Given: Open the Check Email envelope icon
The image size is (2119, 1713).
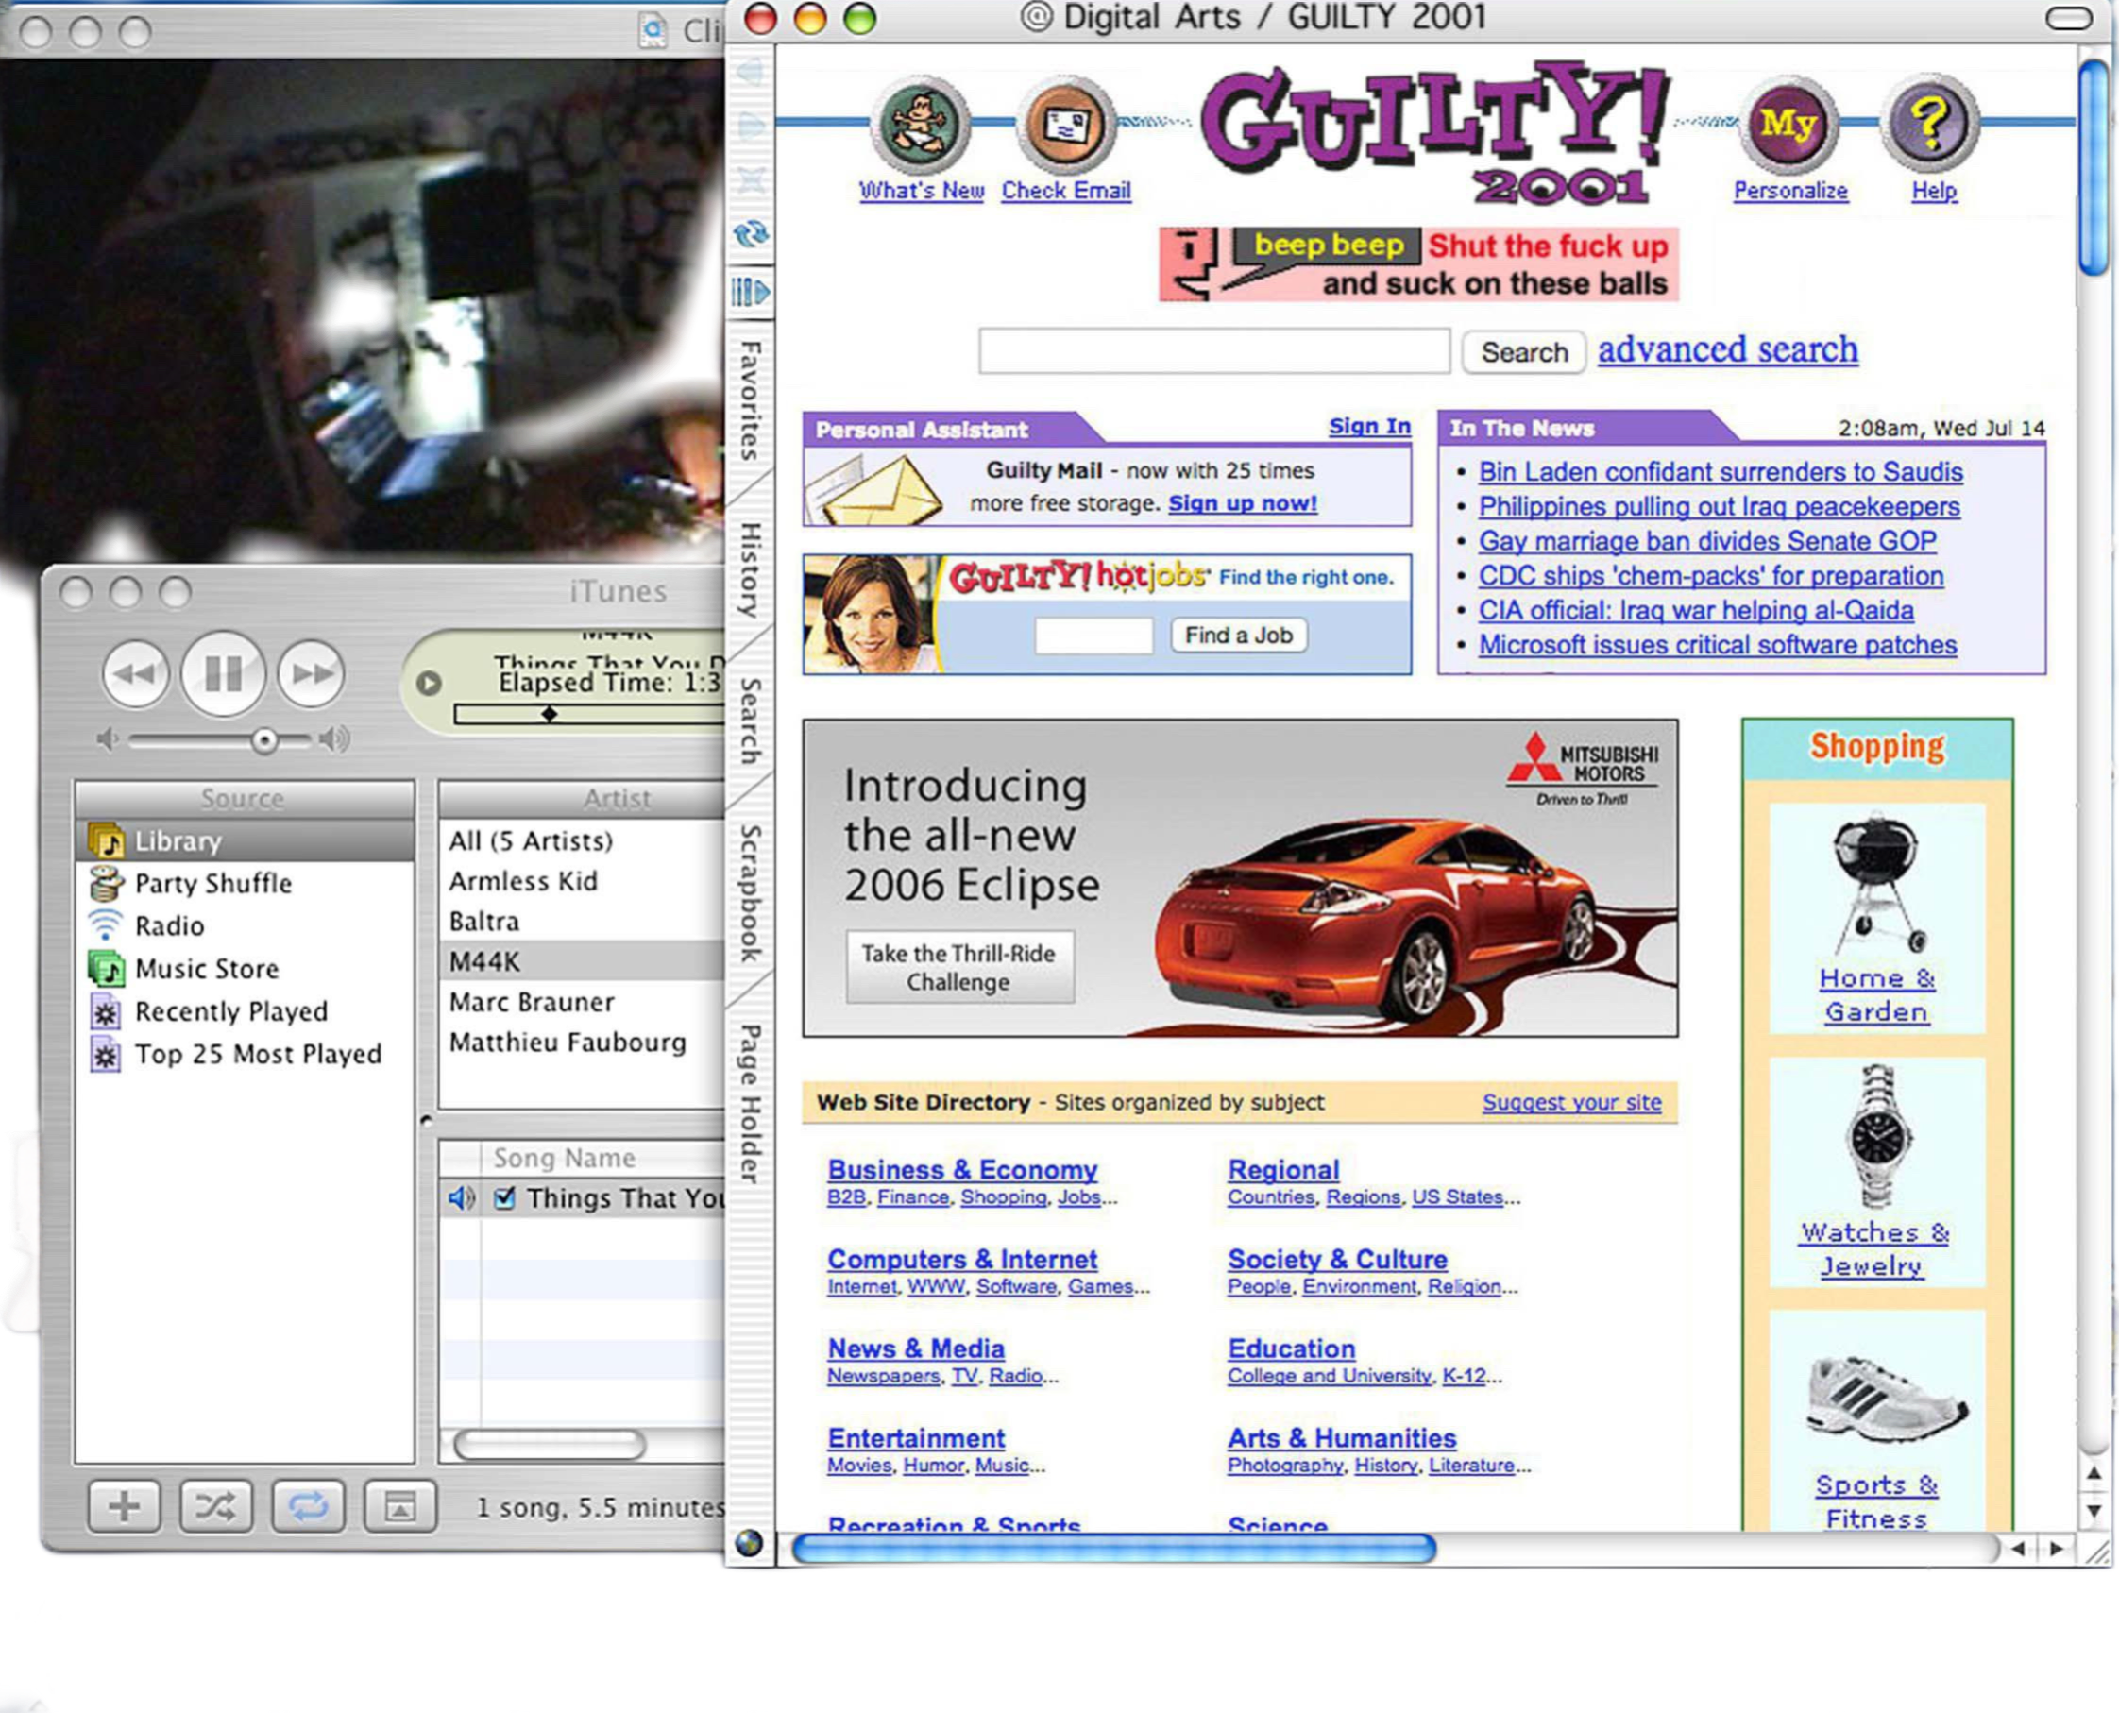Looking at the screenshot, I should tap(1065, 126).
